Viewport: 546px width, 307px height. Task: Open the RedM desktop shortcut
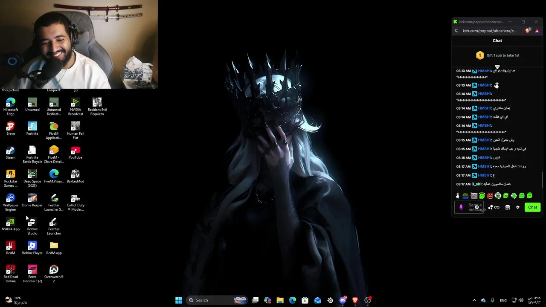11,248
